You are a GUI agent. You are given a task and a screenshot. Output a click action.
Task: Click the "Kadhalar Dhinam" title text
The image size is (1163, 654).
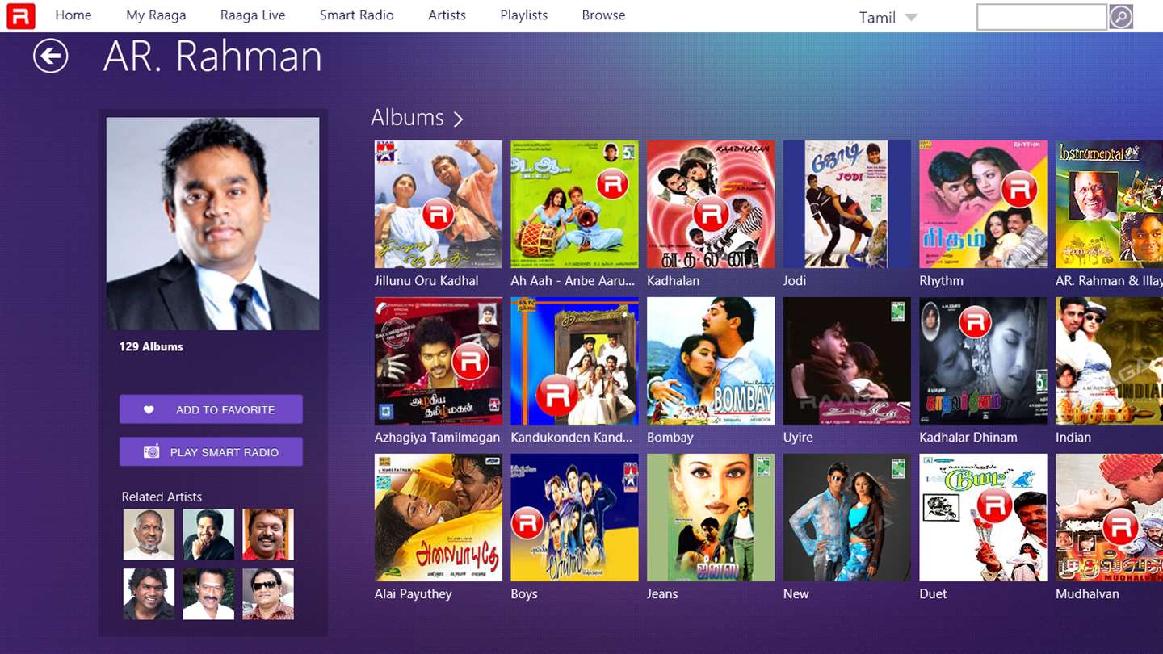(968, 438)
